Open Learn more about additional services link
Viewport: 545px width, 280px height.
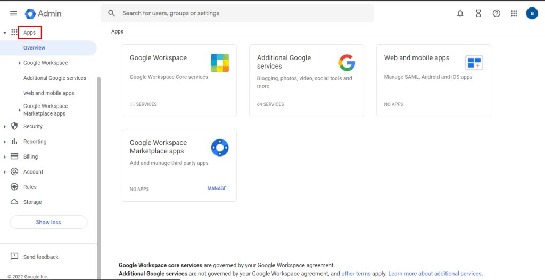[435, 274]
